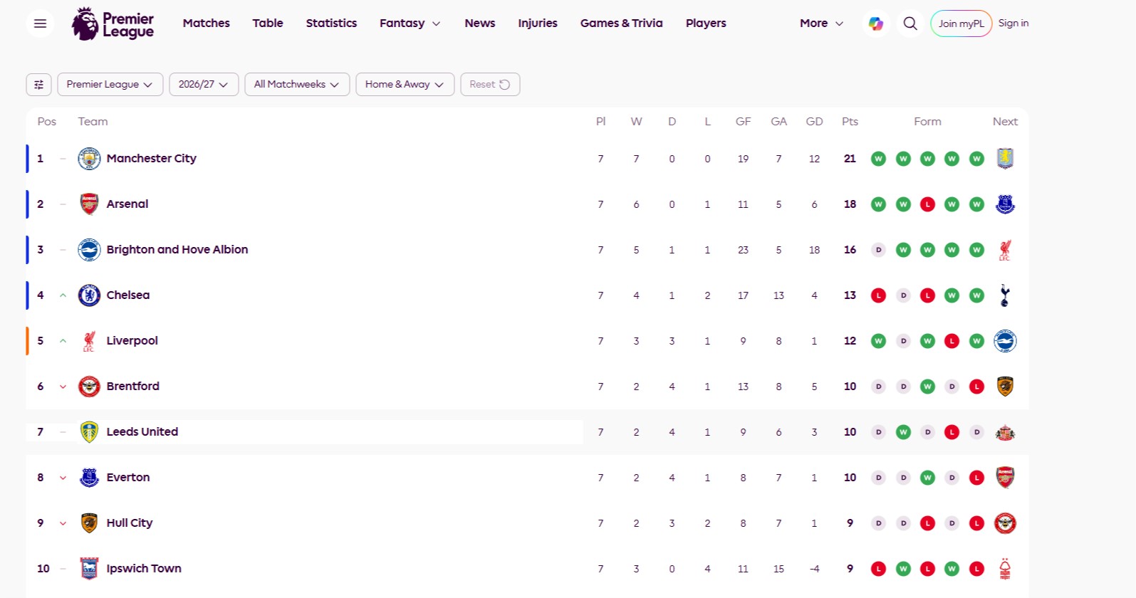
Task: Open the hamburger menu icon
Action: click(x=40, y=23)
